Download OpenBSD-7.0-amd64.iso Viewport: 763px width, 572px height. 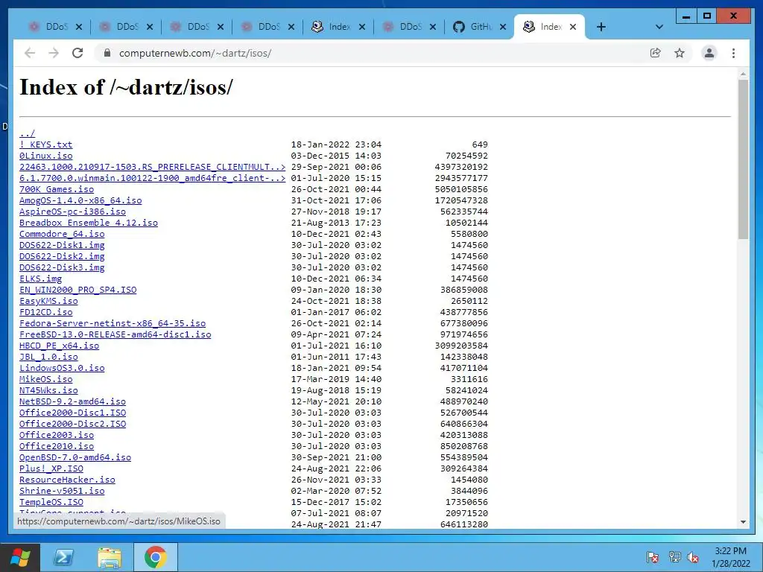click(x=75, y=458)
